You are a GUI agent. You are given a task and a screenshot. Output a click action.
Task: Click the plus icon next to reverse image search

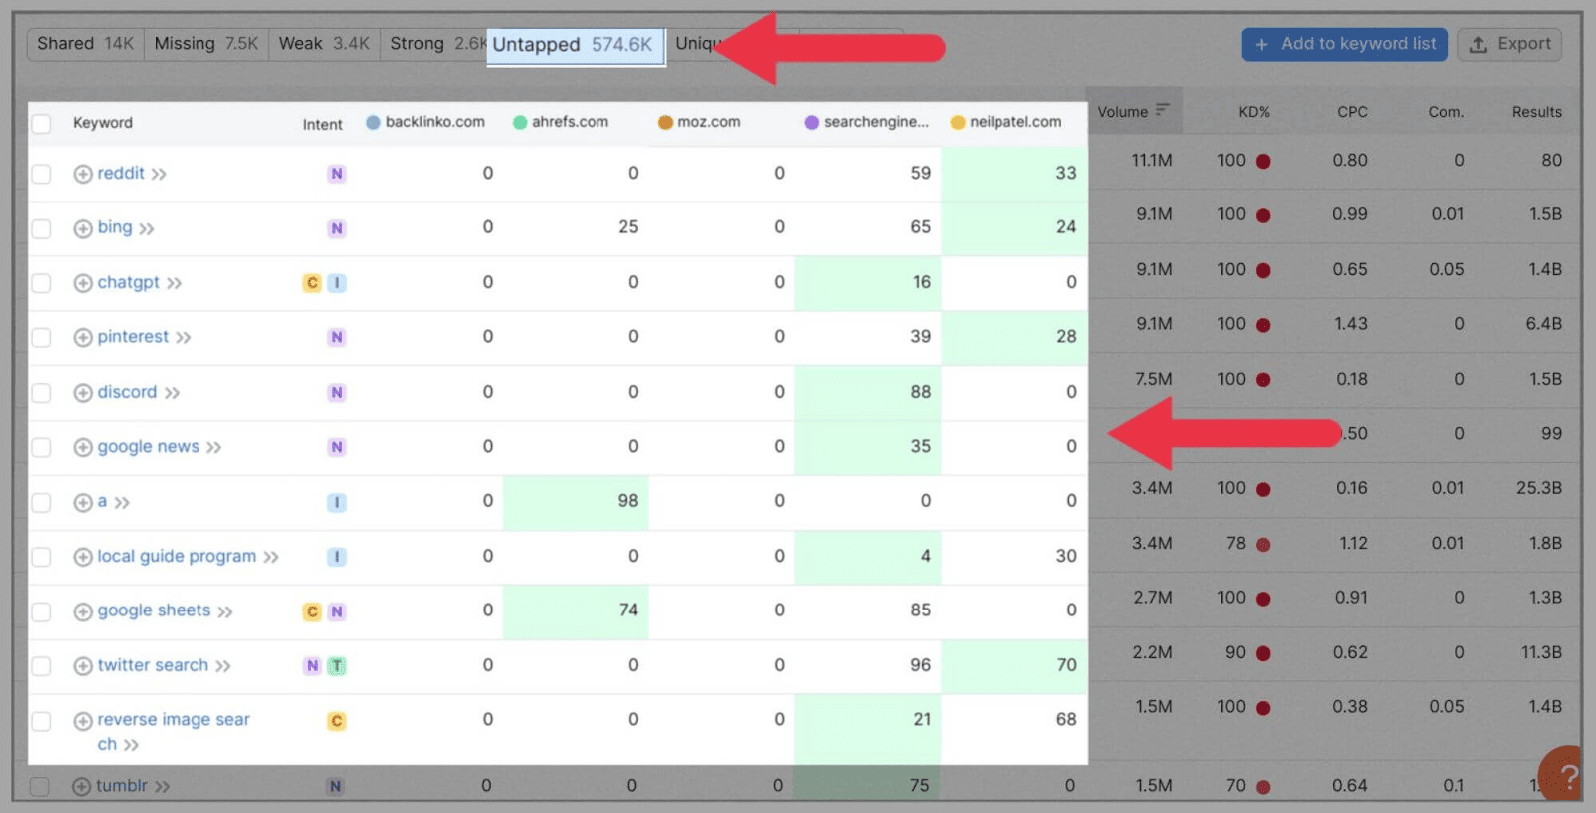click(x=83, y=721)
